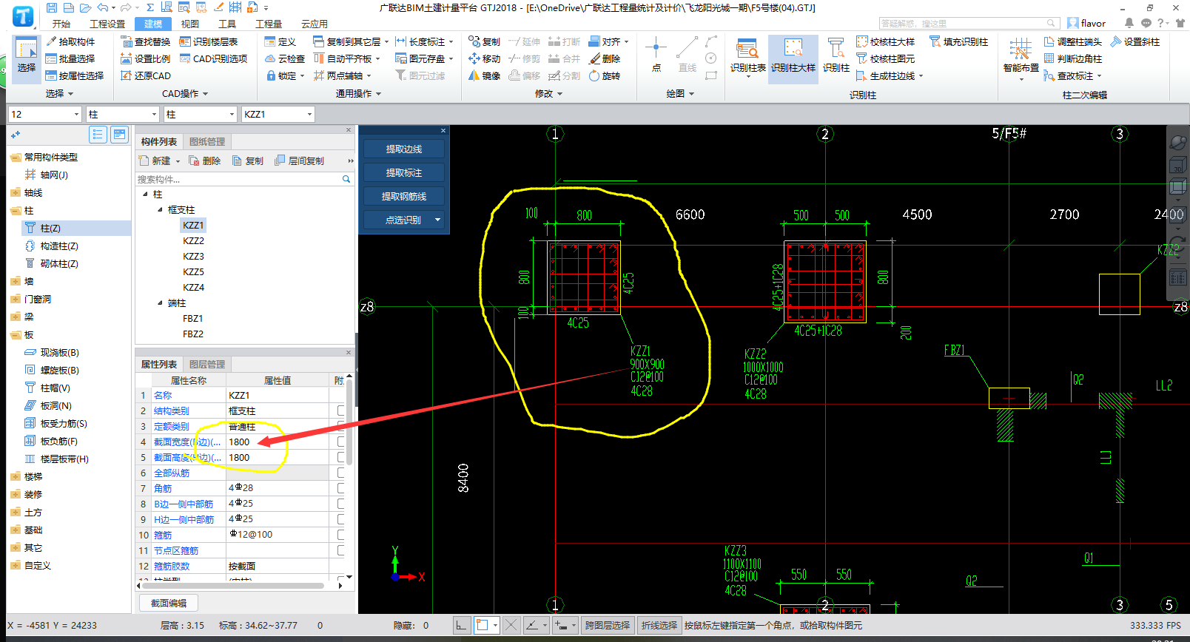
Task: Click 调整柱端头 adjust column end
Action: point(1073,41)
